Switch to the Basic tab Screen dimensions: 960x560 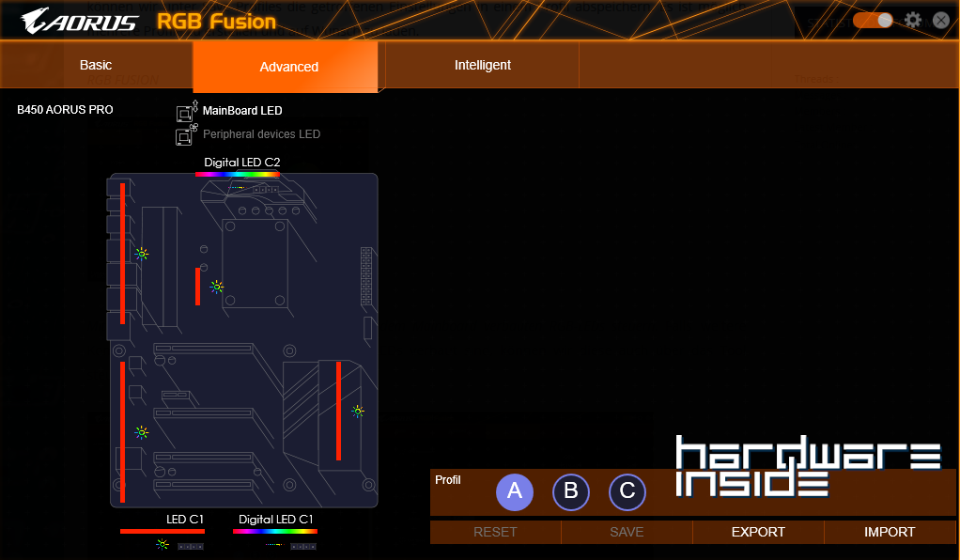pyautogui.click(x=96, y=65)
